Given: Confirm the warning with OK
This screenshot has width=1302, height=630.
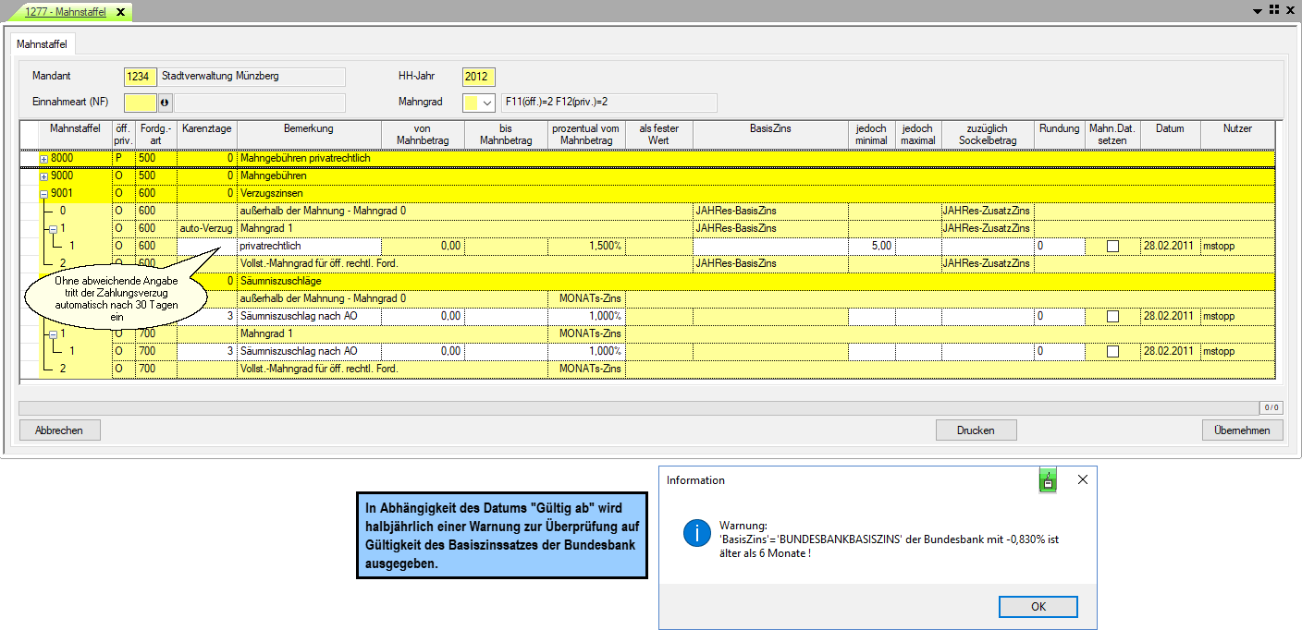Looking at the screenshot, I should point(1038,607).
